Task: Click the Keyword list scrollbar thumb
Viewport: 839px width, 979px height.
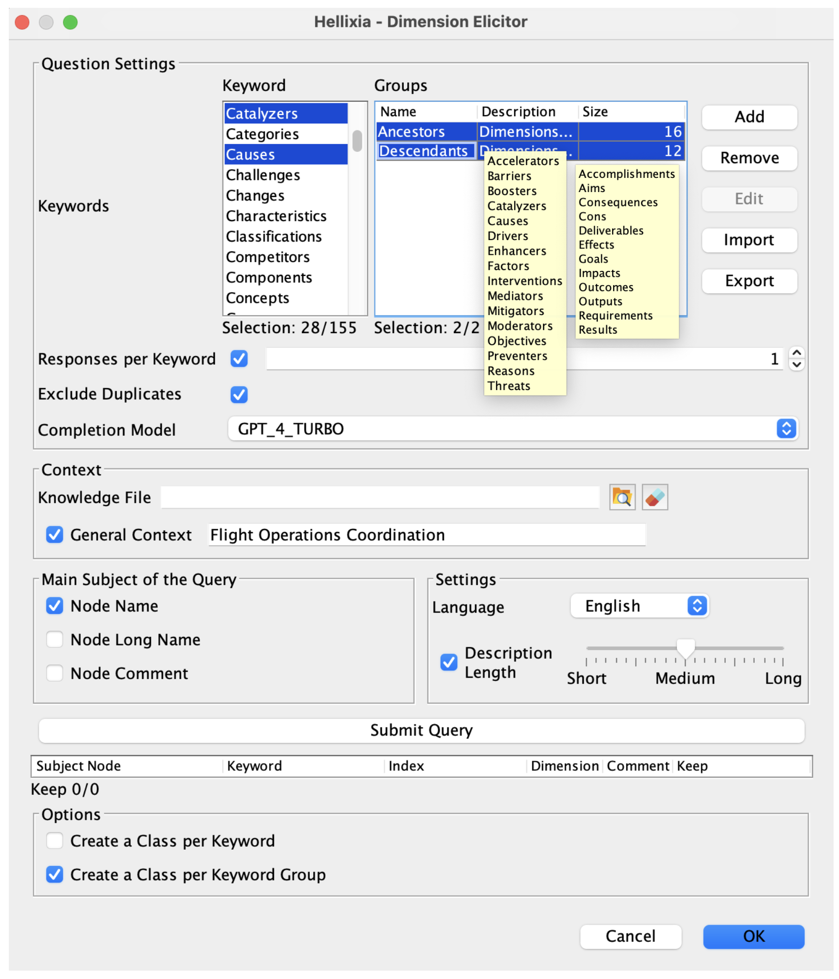Action: (357, 141)
